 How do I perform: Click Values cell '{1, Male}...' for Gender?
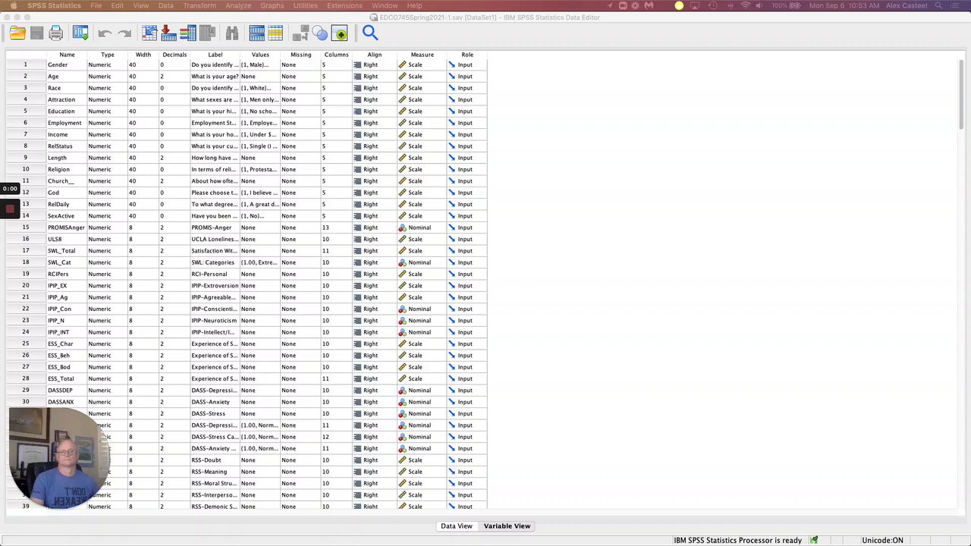click(260, 64)
